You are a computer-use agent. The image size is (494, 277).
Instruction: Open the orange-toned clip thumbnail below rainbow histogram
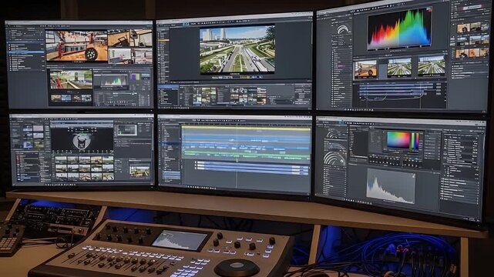pyautogui.click(x=365, y=68)
